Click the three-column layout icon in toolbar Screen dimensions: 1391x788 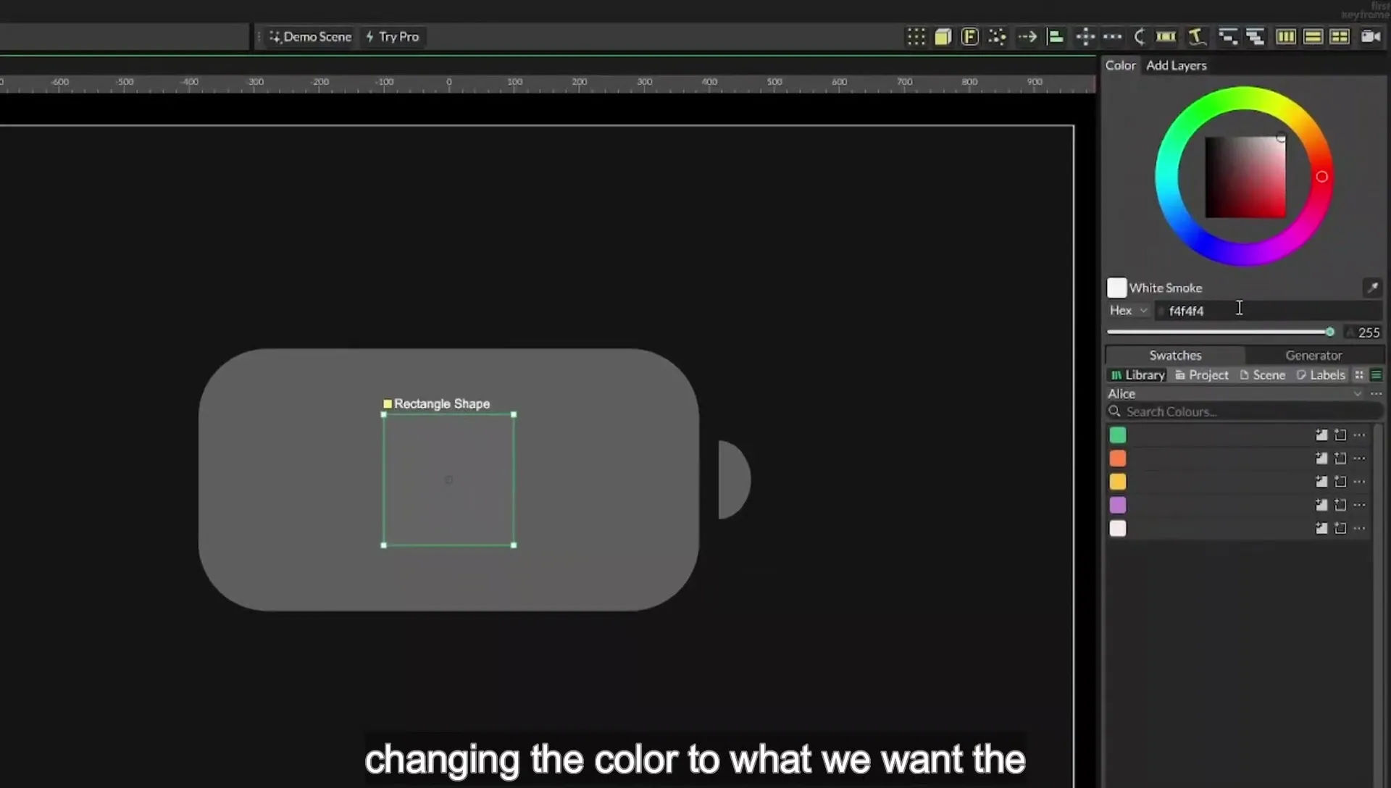point(1286,37)
